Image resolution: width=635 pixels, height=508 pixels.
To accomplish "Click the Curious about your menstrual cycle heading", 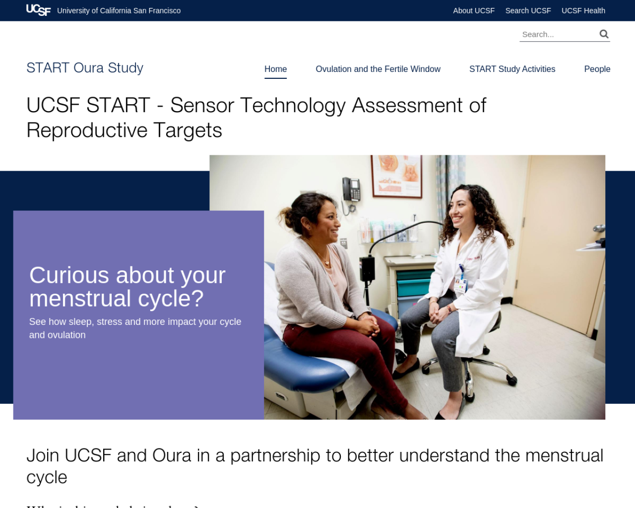I will tap(127, 287).
